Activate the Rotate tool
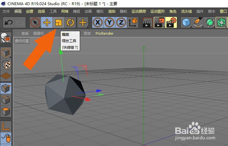 (x=70, y=22)
